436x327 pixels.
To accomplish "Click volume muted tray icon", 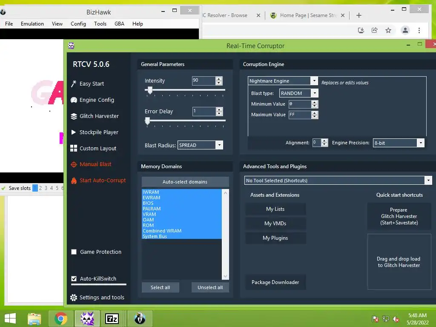I will click(x=396, y=319).
